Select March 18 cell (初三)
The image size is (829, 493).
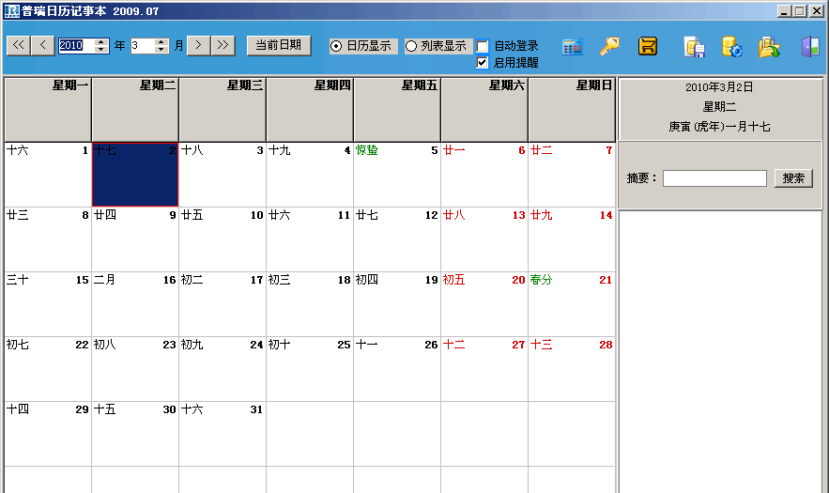click(310, 304)
